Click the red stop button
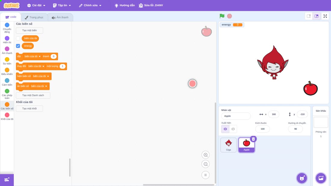 (230, 16)
